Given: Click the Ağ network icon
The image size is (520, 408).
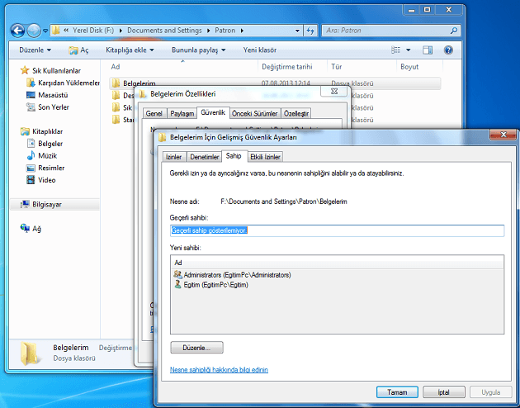Looking at the screenshot, I should tap(26, 228).
